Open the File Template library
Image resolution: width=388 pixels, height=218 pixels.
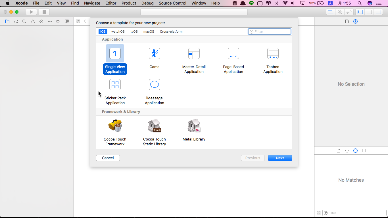338,151
